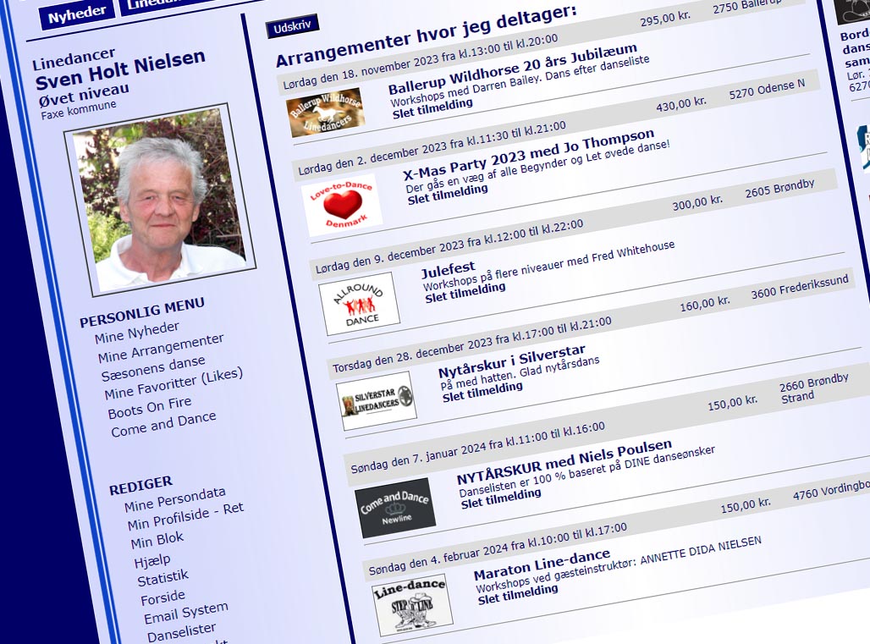Screen dimensions: 870x644
Task: Open NYTÅRSKUR med Niels Poulsen event
Action: click(564, 462)
